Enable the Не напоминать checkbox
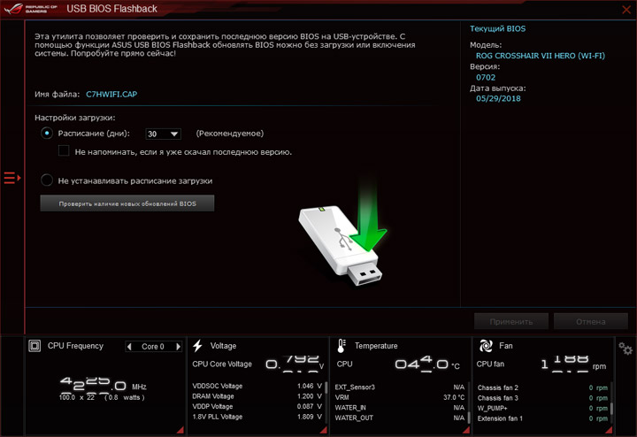 point(64,151)
